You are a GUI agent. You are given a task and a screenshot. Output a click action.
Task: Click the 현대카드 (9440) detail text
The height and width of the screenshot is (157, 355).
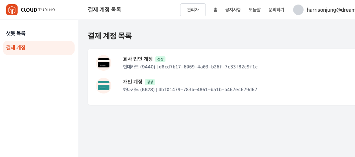click(x=139, y=67)
